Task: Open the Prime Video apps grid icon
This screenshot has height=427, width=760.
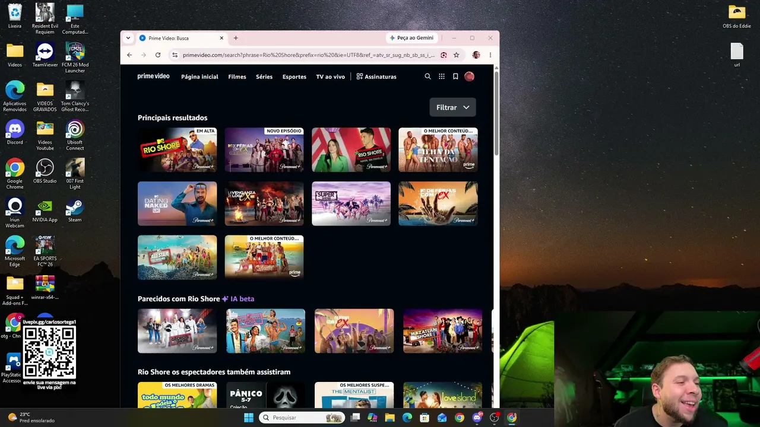Action: 442,77
